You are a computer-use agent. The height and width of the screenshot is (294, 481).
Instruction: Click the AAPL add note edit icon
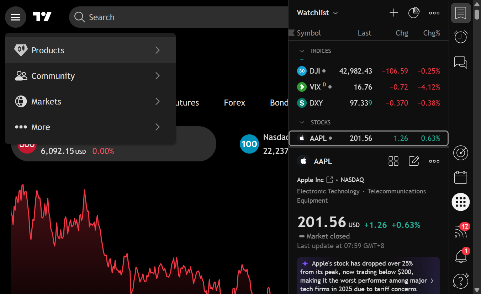click(x=414, y=161)
